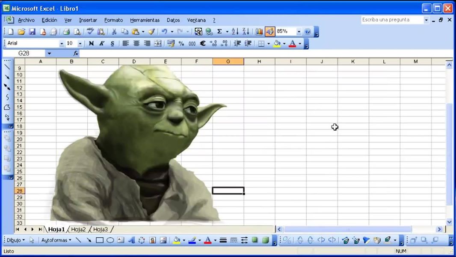Open the Edición menu

click(x=50, y=20)
